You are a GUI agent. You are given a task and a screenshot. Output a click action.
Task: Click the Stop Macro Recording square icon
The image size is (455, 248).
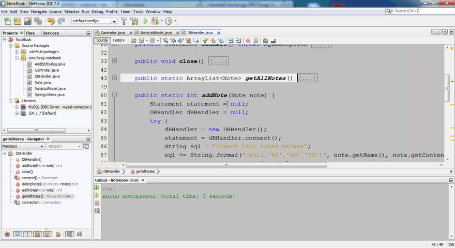pos(255,40)
